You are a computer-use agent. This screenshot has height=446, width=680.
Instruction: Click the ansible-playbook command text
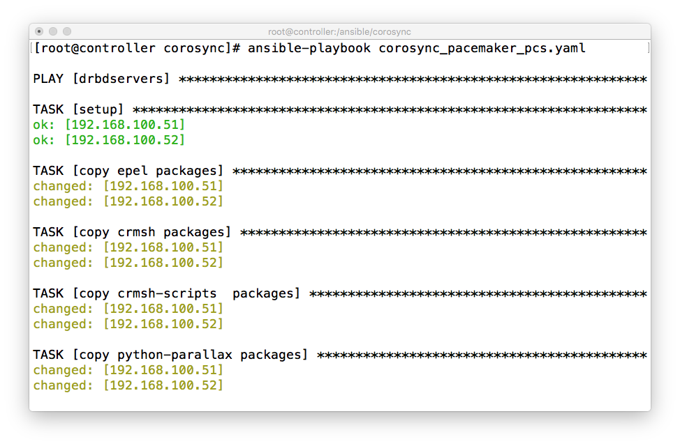[309, 48]
